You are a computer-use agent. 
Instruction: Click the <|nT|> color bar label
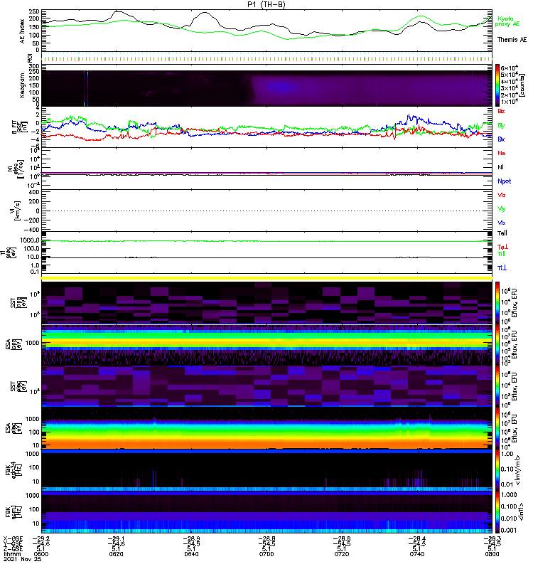point(522,511)
